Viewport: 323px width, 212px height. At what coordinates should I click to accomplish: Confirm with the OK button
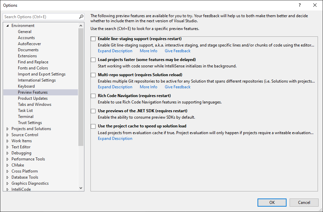click(x=272, y=203)
